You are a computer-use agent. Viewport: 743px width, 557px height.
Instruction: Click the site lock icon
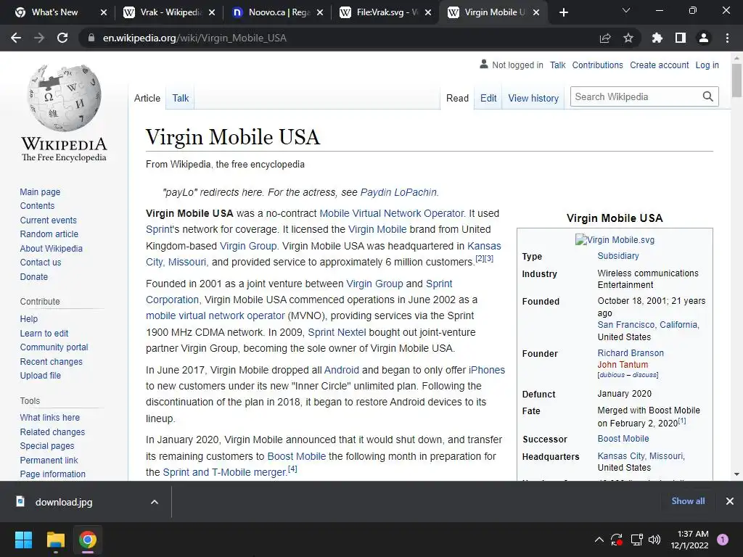91,38
